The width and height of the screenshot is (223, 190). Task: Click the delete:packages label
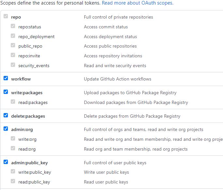tap(28, 116)
